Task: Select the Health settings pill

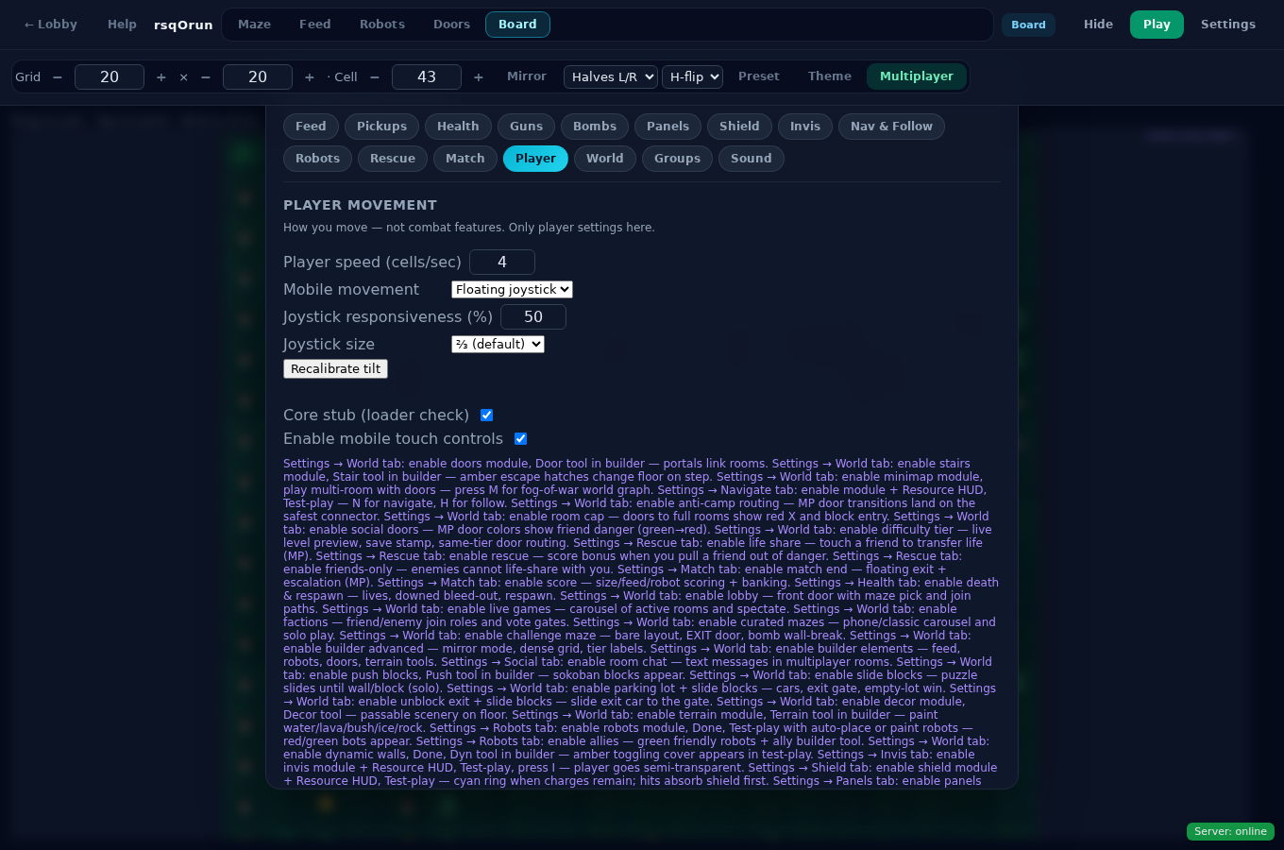Action: [x=458, y=127]
